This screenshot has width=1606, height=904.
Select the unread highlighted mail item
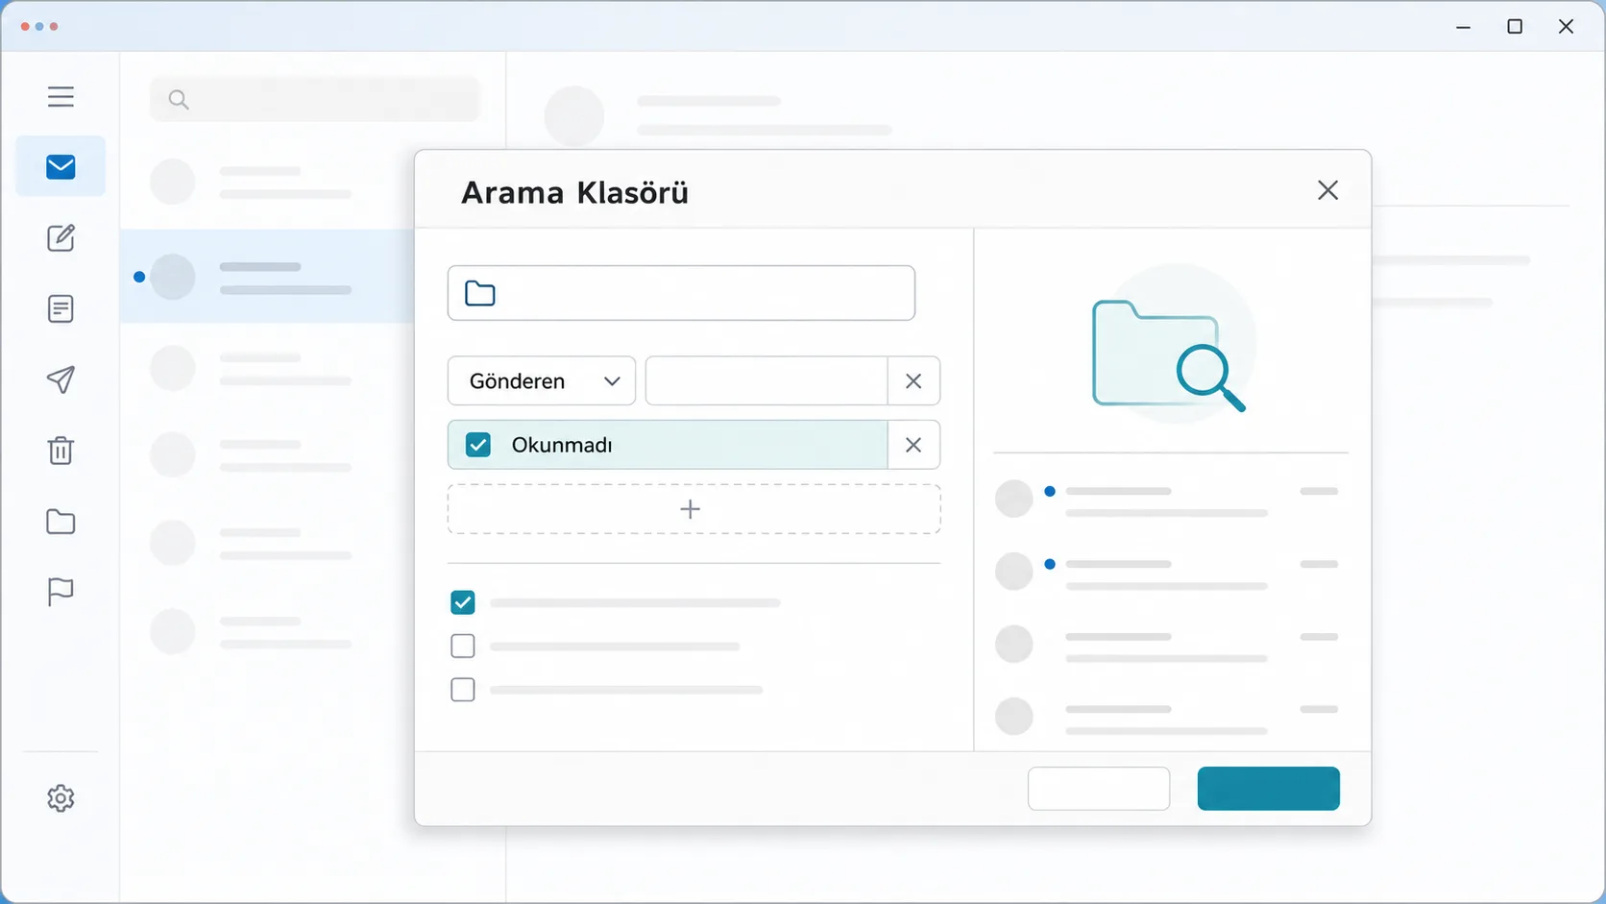point(267,277)
